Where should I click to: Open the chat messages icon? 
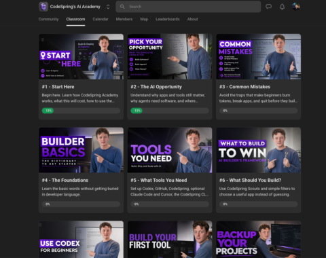[268, 7]
